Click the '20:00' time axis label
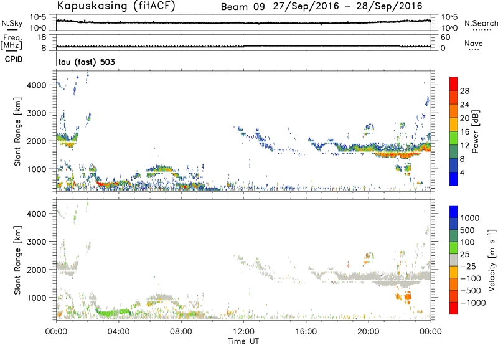This screenshot has height=345, width=498. pos(368,332)
